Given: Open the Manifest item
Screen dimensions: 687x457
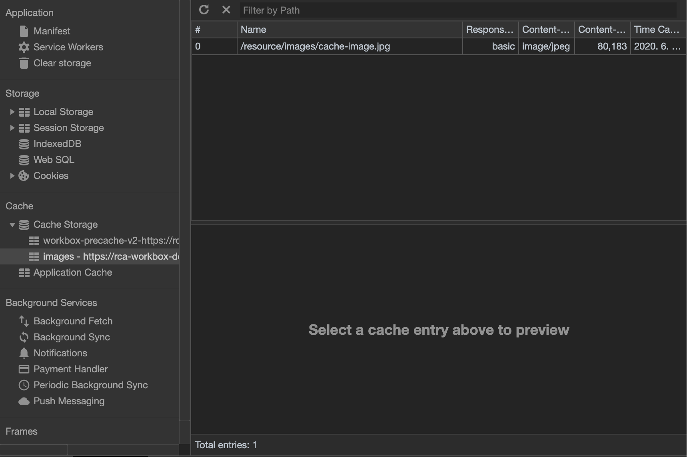Looking at the screenshot, I should [52, 31].
